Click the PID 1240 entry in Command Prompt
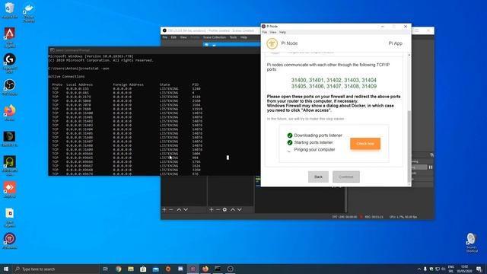 click(196, 88)
